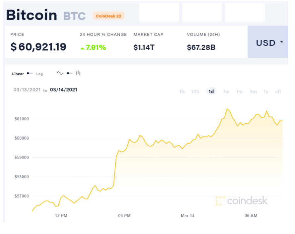
Task: Click the green 24-hour change arrow
Action: pos(82,48)
